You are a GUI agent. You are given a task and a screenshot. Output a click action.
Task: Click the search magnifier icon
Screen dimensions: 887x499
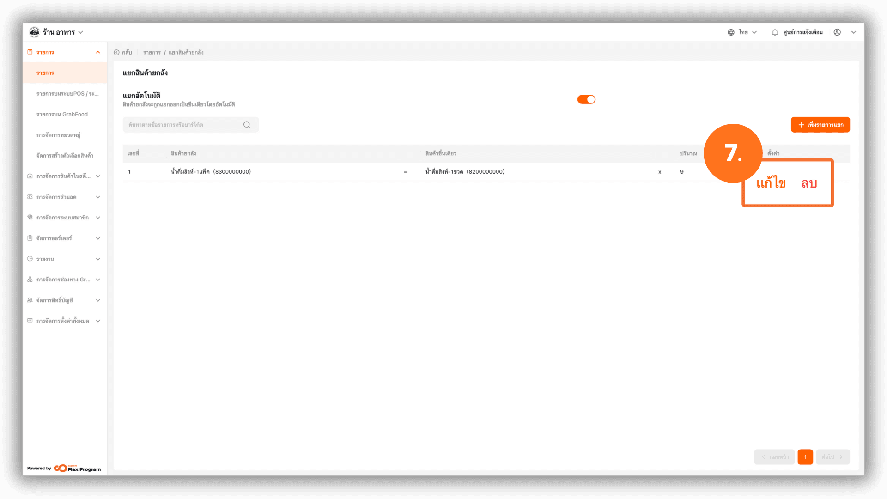point(247,125)
